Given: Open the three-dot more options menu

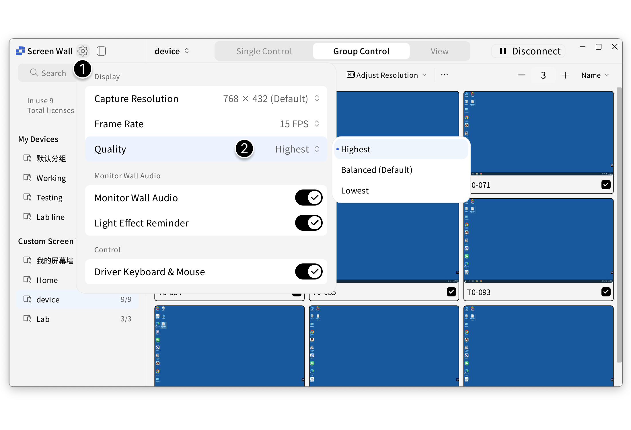Looking at the screenshot, I should (x=444, y=75).
